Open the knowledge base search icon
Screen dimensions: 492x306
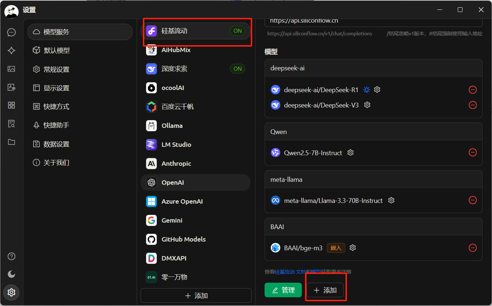[11, 124]
